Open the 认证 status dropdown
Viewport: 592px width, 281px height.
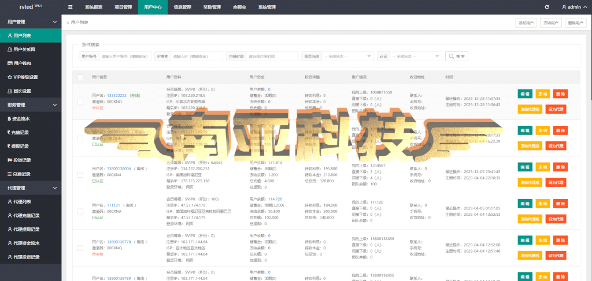tap(415, 56)
